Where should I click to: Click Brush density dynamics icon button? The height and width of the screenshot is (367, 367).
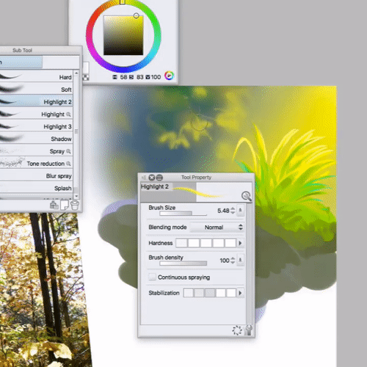pyautogui.click(x=240, y=260)
